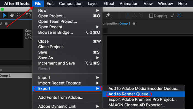Image resolution: width=193 pixels, height=109 pixels.
Task: Open the Edit menu
Action: click(50, 4)
